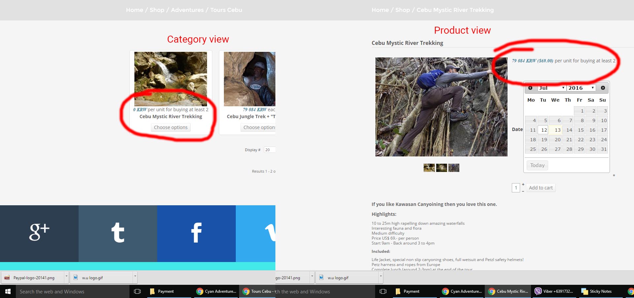Viewport: 634px width, 298px height.
Task: Click first product thumbnail below main photo
Action: coord(429,168)
